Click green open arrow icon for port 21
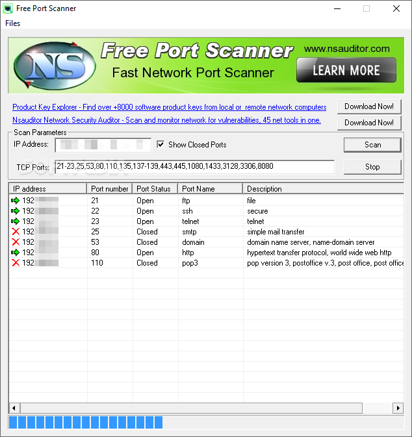This screenshot has width=412, height=437. 16,201
